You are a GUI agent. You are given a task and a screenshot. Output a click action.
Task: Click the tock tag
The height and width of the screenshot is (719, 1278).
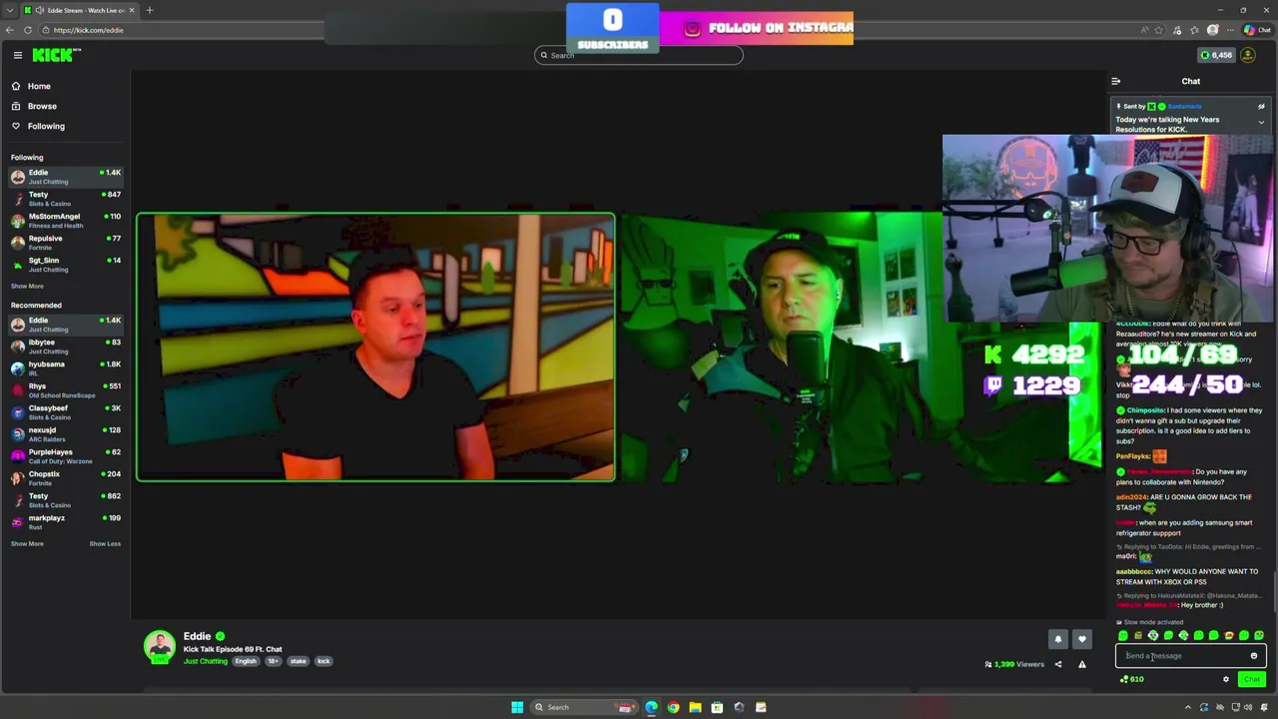pyautogui.click(x=323, y=661)
